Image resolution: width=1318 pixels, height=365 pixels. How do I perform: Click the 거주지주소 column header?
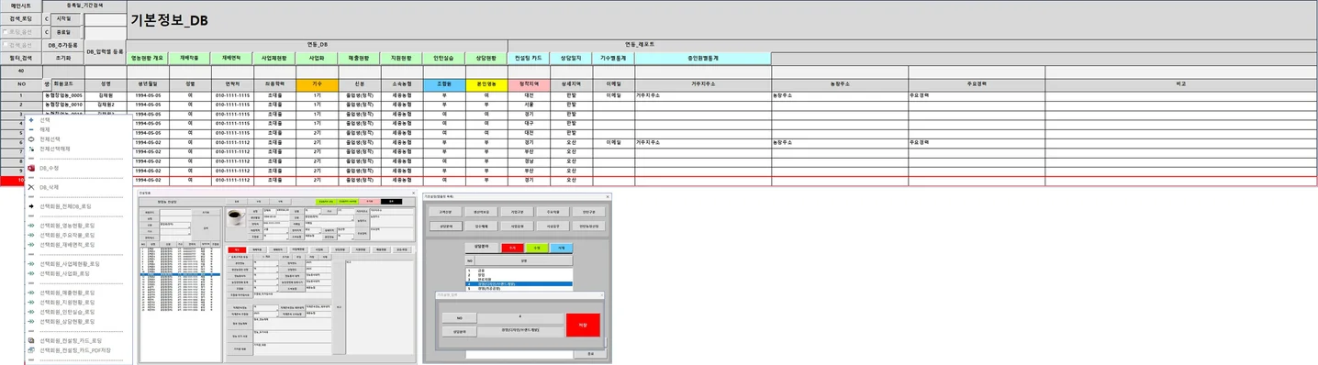pos(702,83)
